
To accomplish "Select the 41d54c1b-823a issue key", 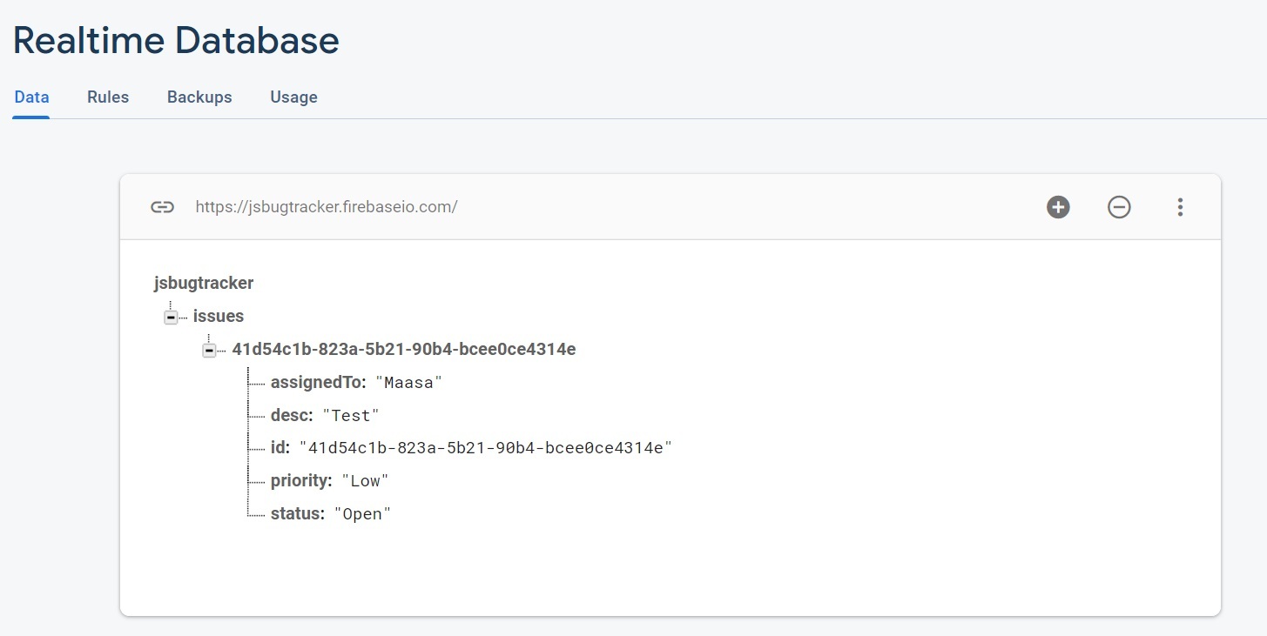I will click(403, 350).
